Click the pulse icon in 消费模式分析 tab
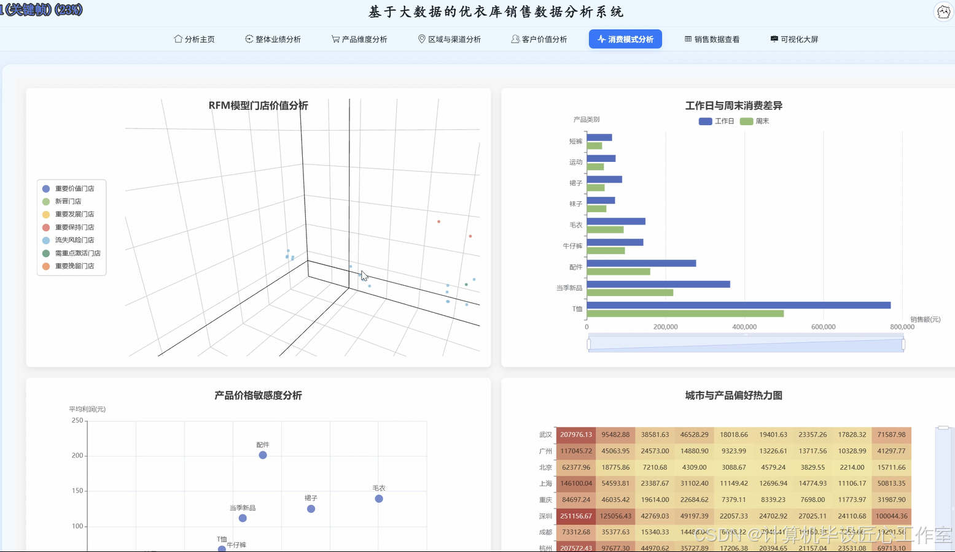 [601, 39]
